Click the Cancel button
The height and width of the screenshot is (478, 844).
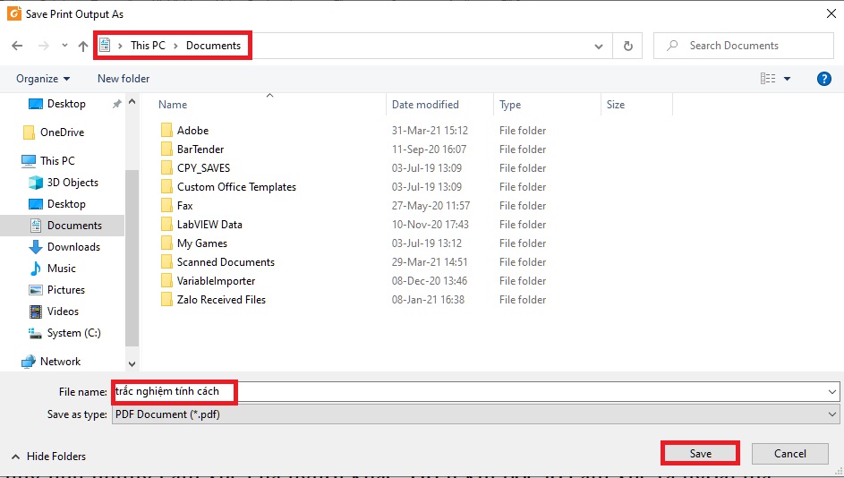[x=789, y=454]
